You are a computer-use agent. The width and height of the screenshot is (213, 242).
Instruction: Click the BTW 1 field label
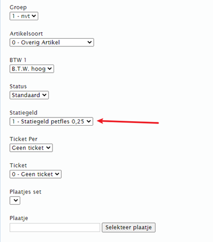click(x=18, y=60)
